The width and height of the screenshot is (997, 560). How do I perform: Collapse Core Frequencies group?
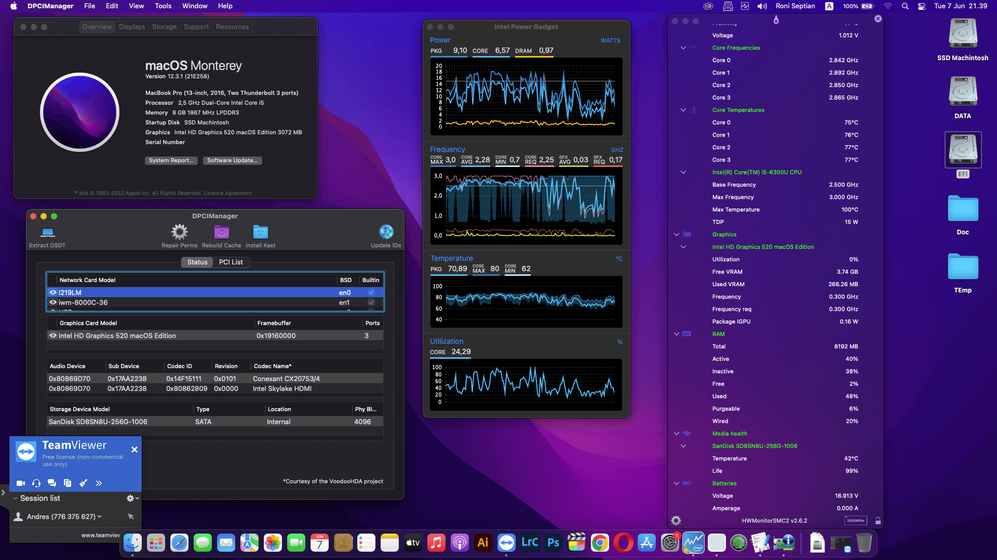[683, 48]
